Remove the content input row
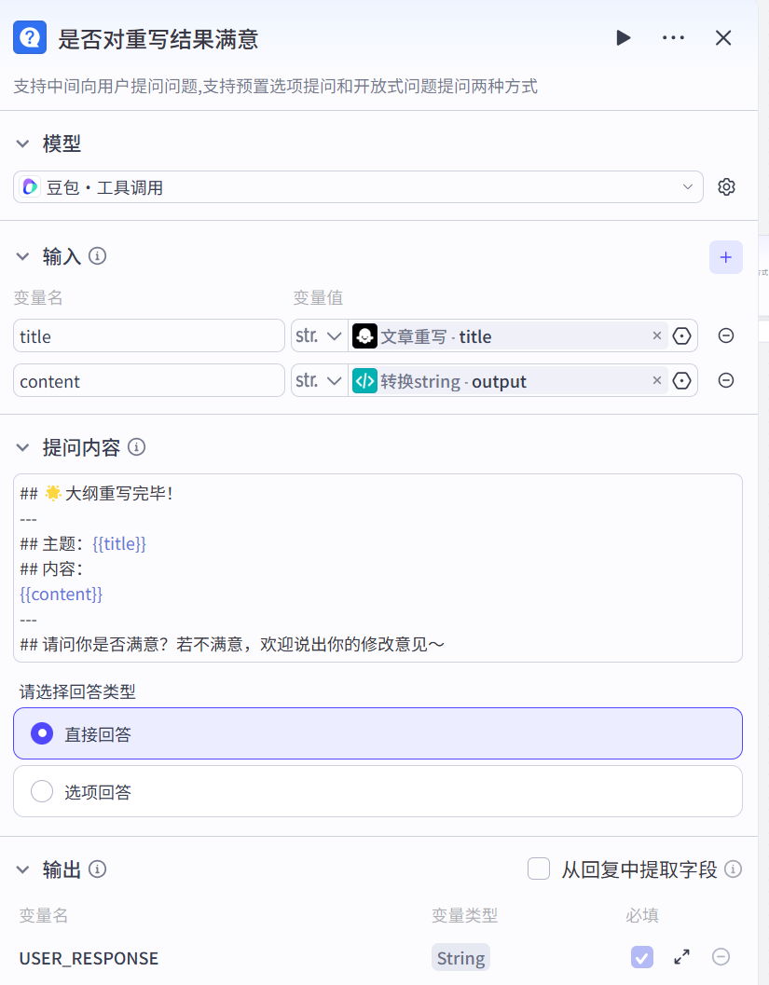 [x=725, y=380]
